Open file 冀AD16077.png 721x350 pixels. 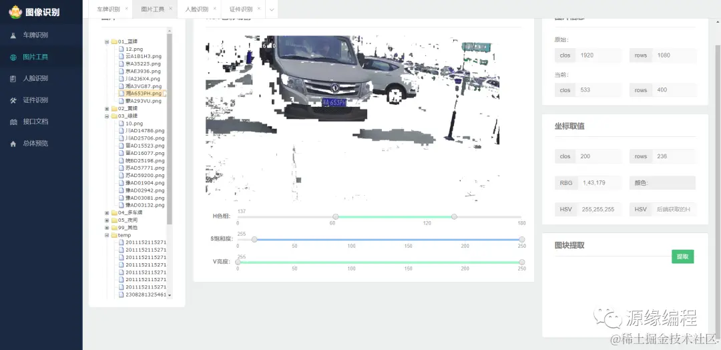point(145,153)
